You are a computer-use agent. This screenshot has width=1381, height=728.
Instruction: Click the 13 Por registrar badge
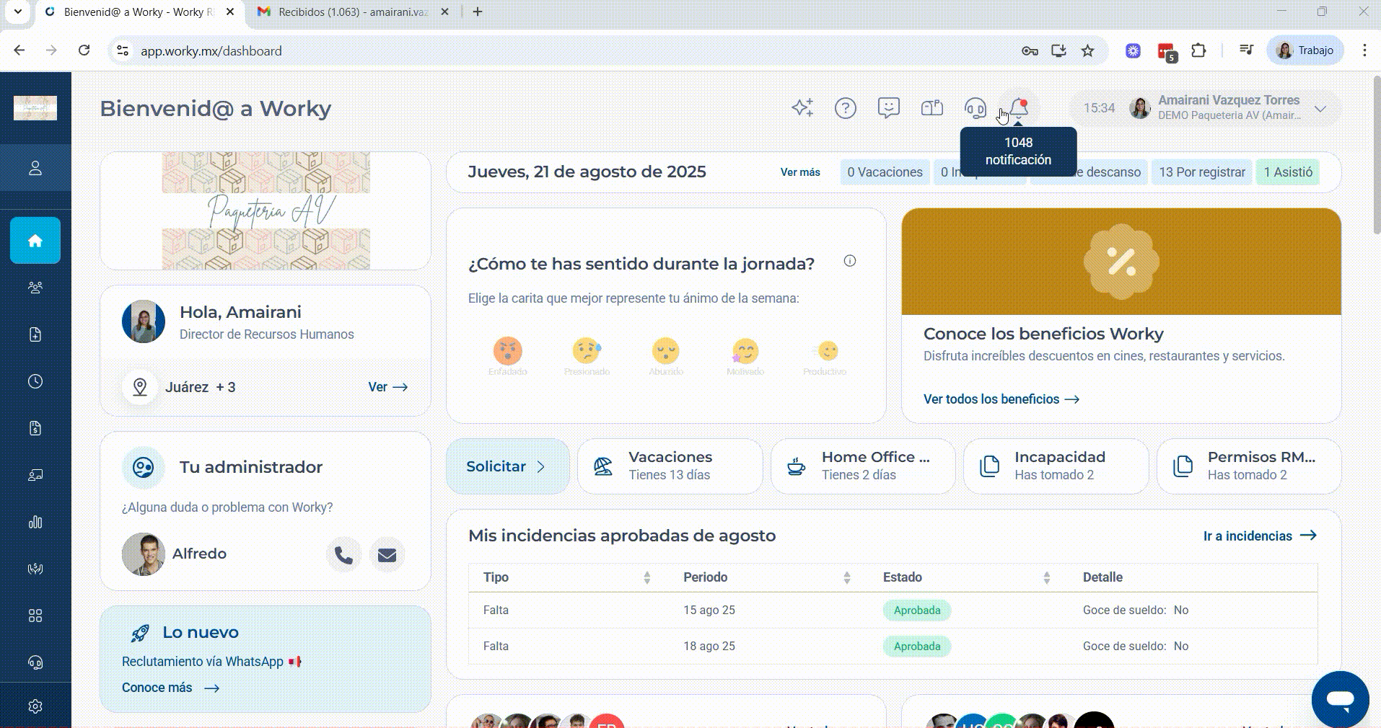point(1202,172)
